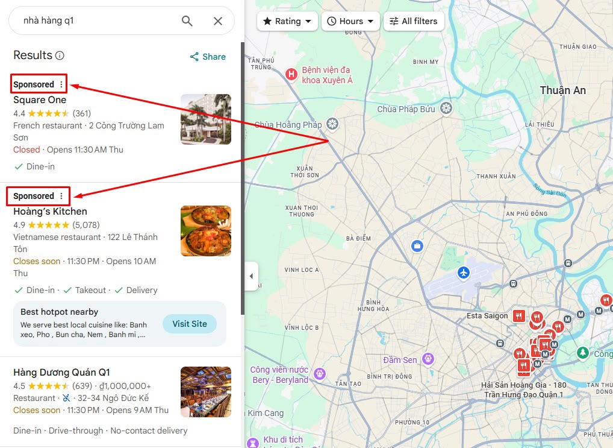Clear the search query using the X icon
Image resolution: width=613 pixels, height=448 pixels.
(217, 21)
